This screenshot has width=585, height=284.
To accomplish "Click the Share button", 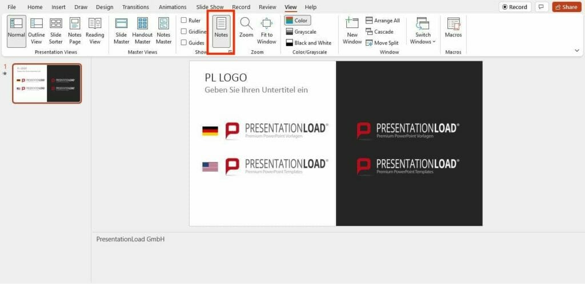I will click(566, 7).
